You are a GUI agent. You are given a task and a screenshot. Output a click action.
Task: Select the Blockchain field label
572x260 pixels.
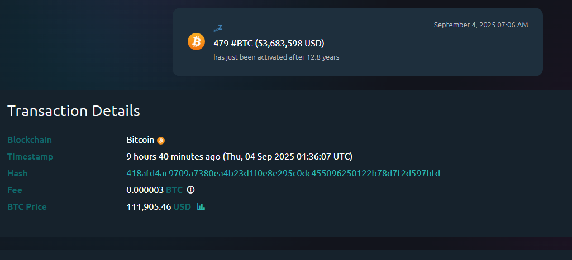(30, 140)
